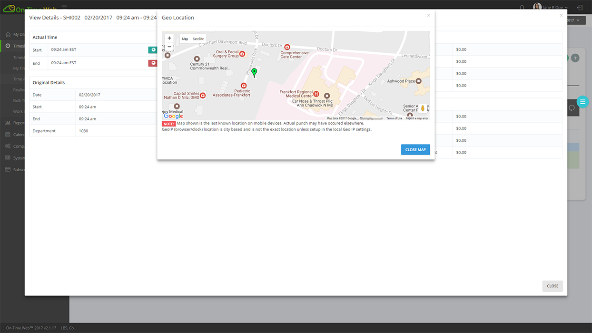
Task: Click the CLOSE MAP button
Action: [x=415, y=149]
